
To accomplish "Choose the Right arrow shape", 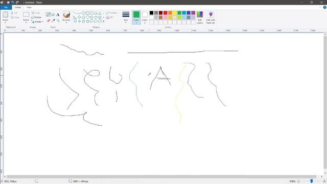I will pyautogui.click(x=91, y=17).
